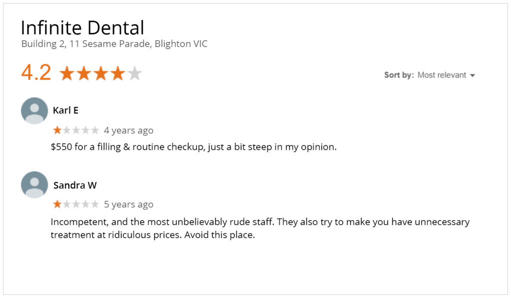Click the overall 4.2 rating stars

click(101, 73)
